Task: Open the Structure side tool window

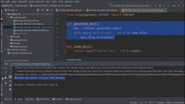Action: [1, 29]
